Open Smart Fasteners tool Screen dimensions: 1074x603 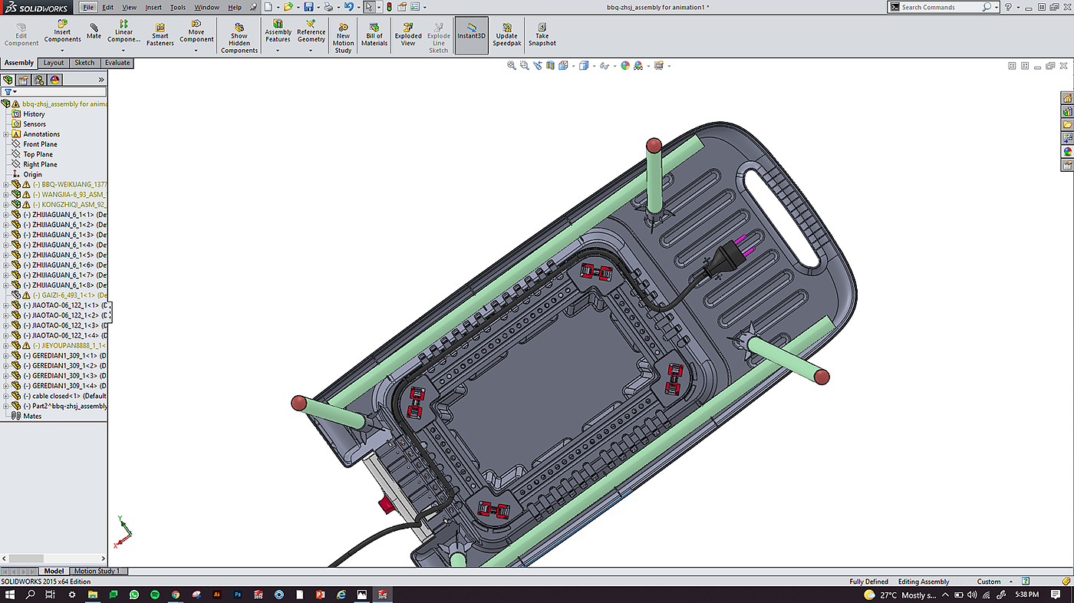tap(160, 36)
